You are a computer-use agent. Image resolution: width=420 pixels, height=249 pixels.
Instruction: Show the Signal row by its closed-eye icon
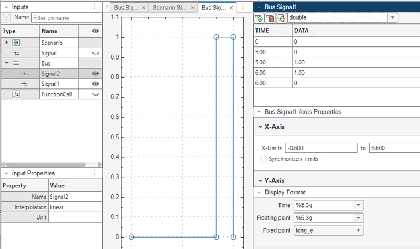click(x=96, y=53)
